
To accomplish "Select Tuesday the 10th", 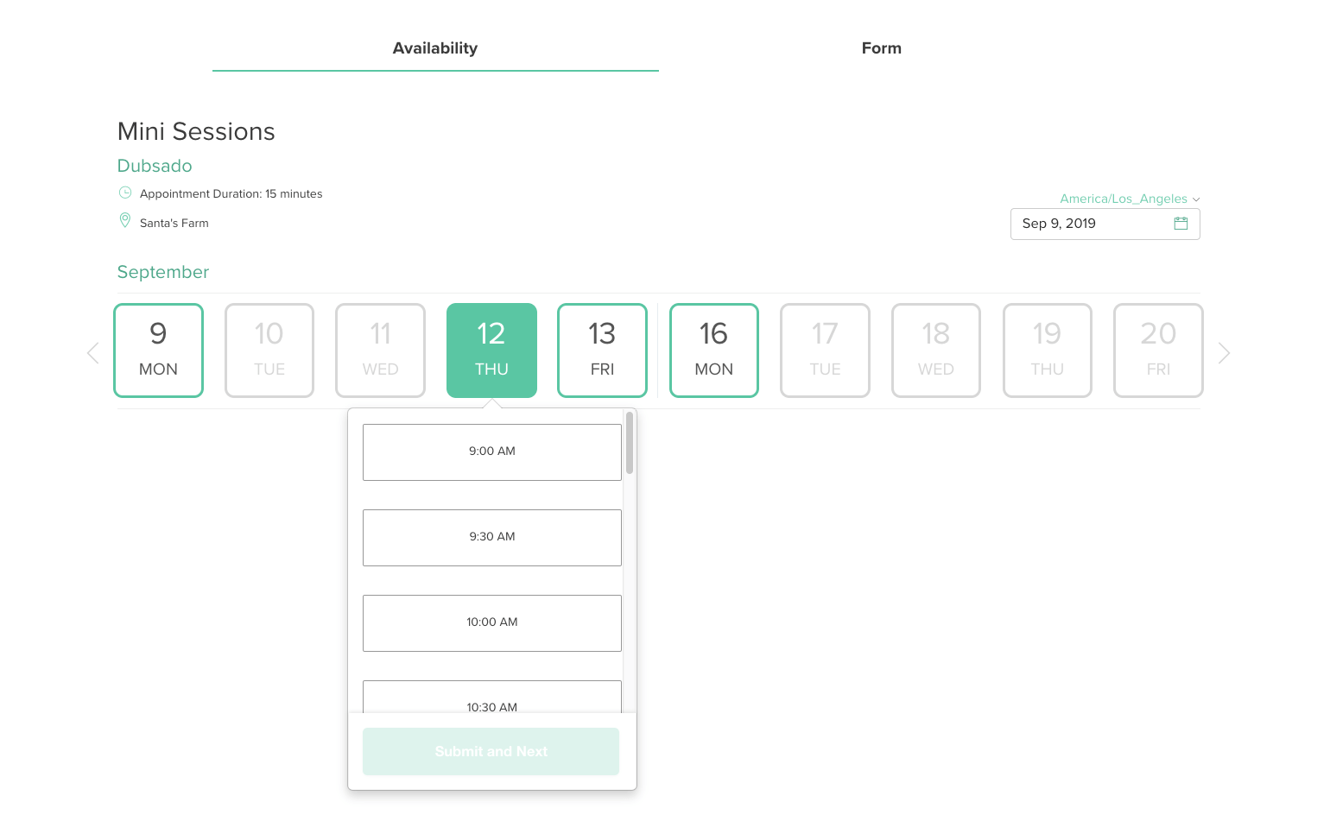I will tap(269, 351).
